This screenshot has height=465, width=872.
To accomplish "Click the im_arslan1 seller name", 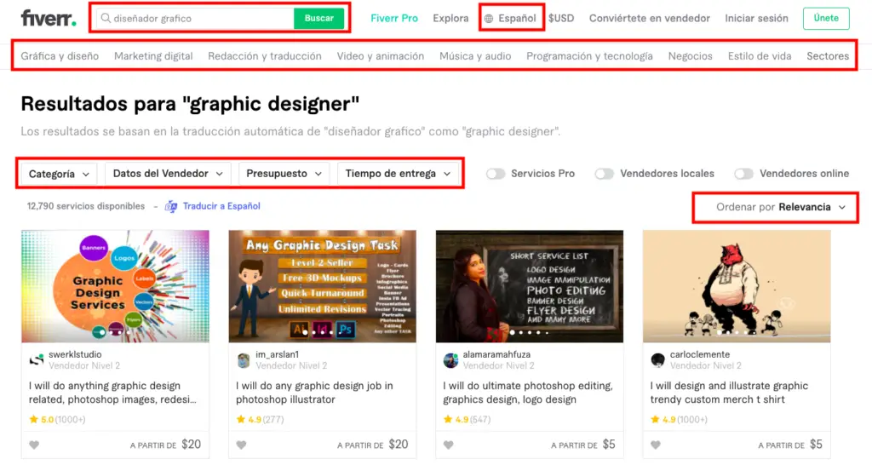I will [277, 354].
